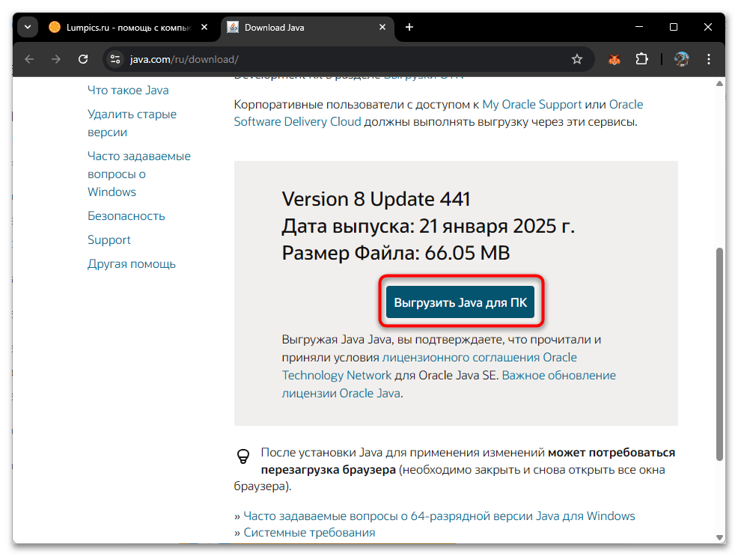Open the tab search dropdown arrow

28,27
